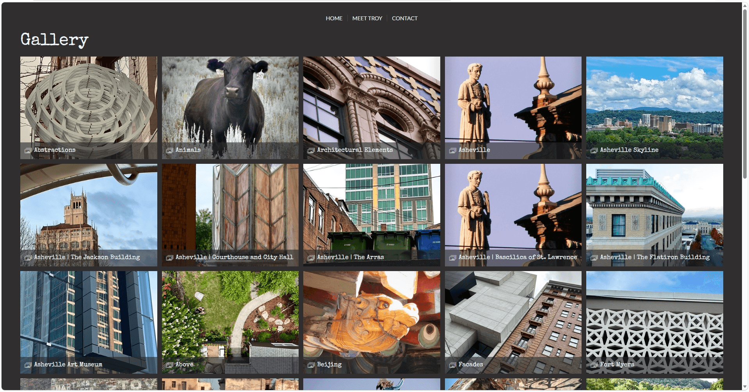This screenshot has height=392, width=749.
Task: Click the album icon beside The Jackson Building
Action: [28, 257]
